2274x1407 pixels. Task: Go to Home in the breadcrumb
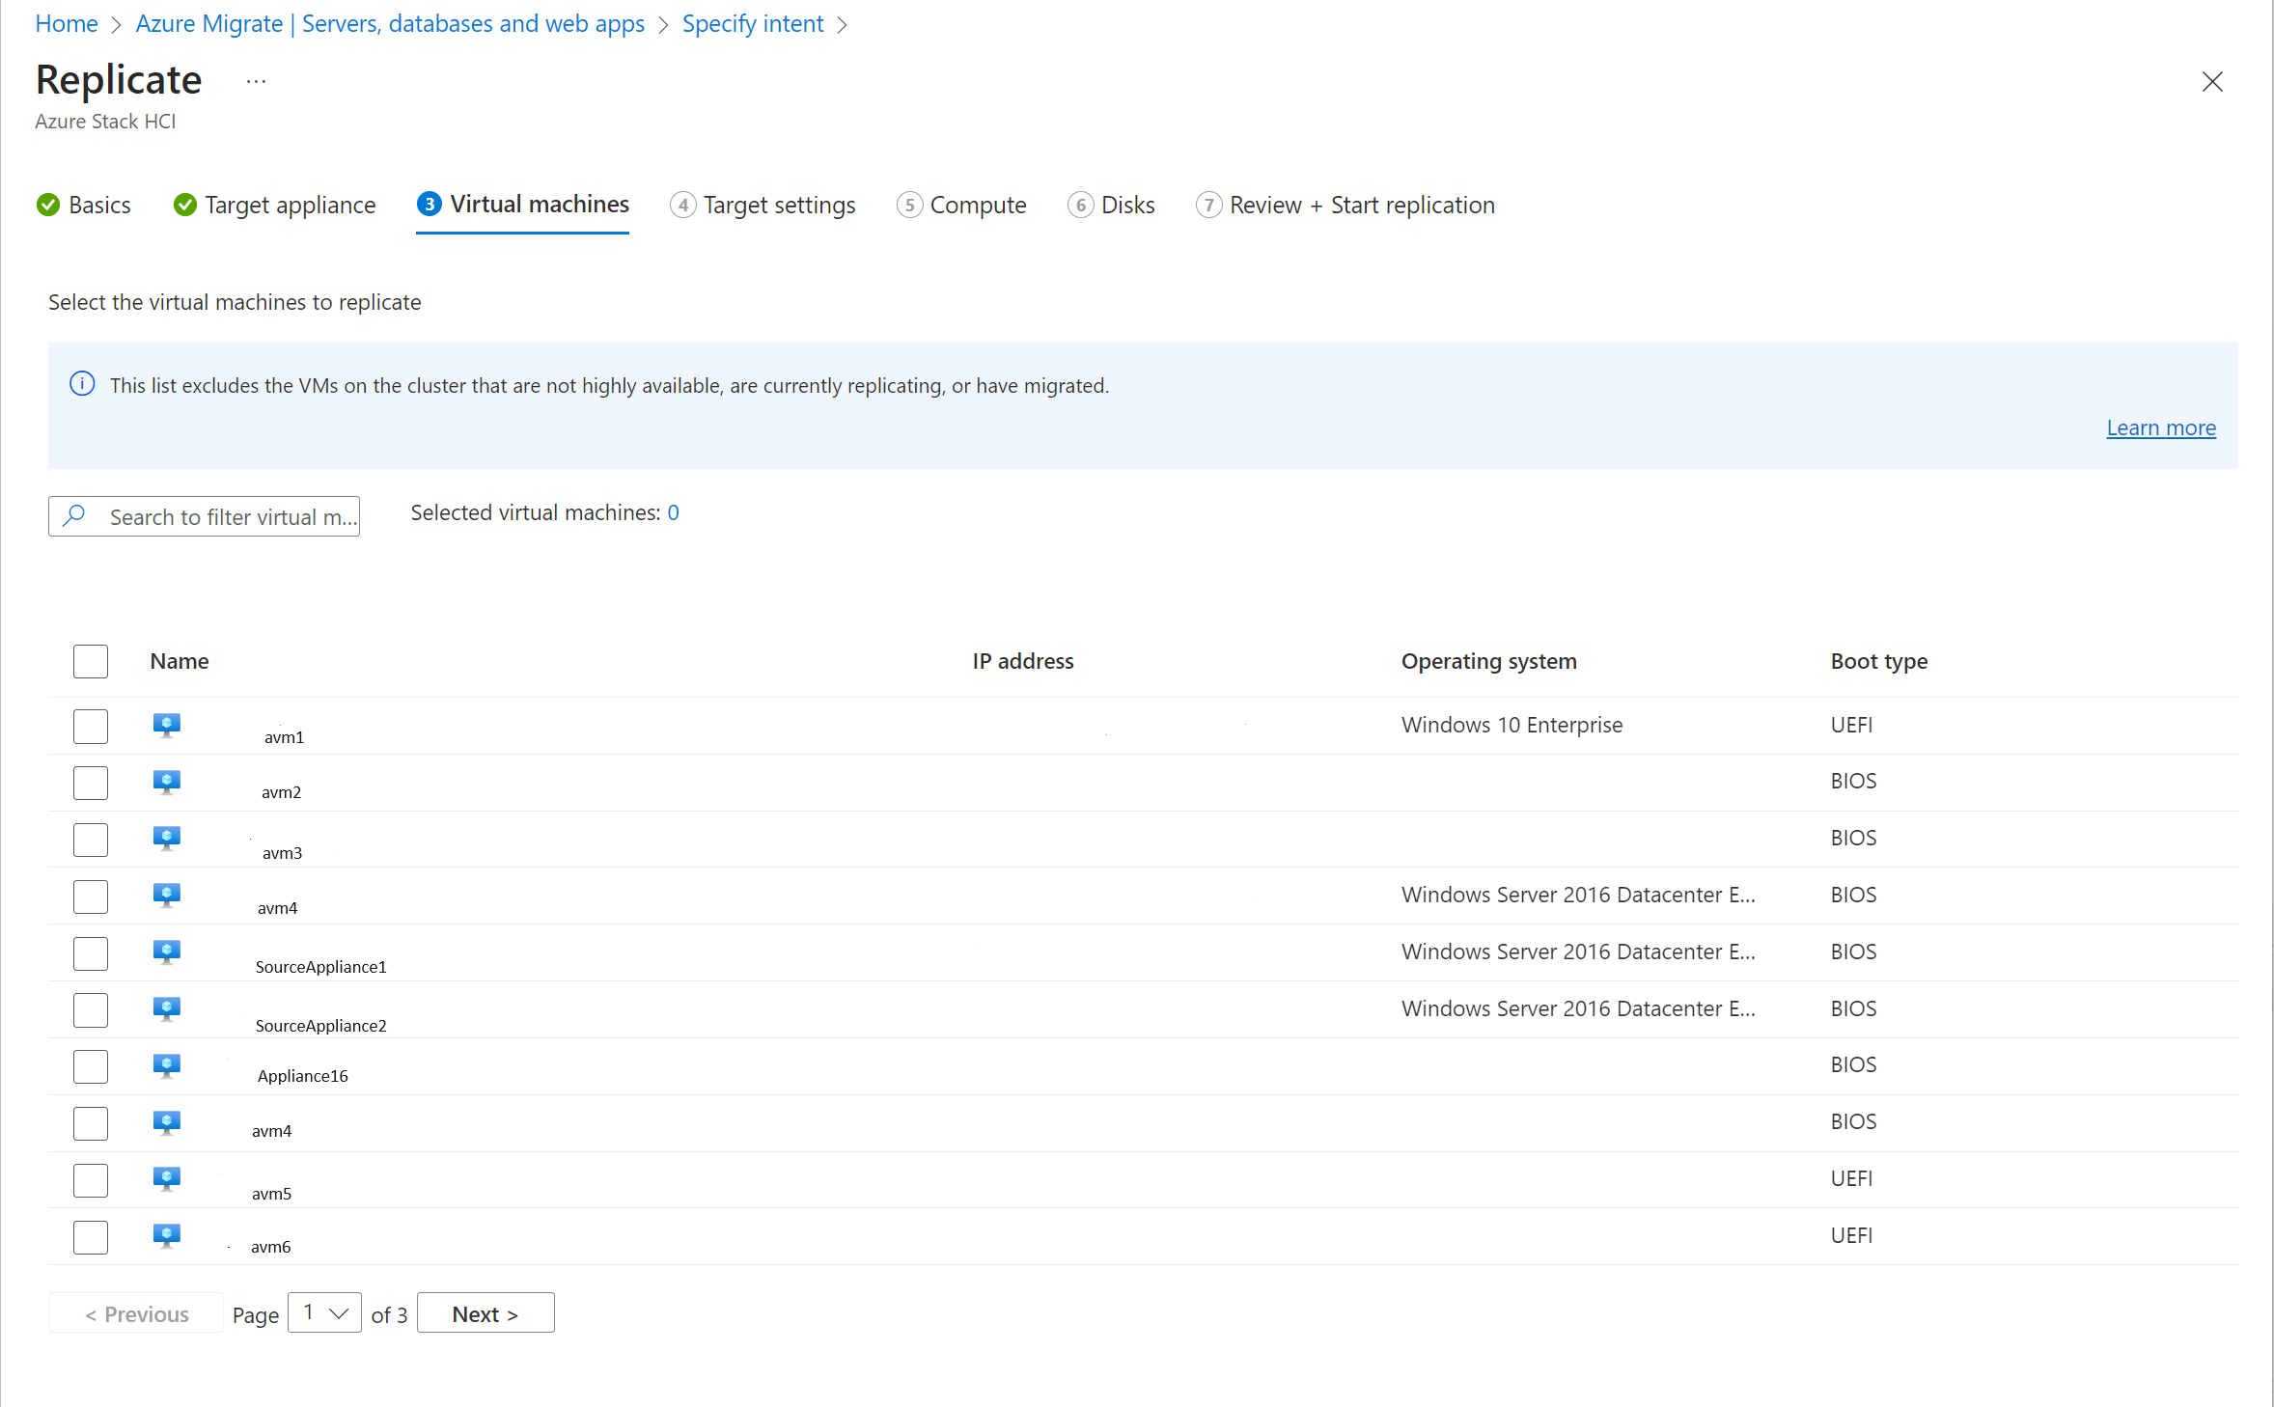67,24
